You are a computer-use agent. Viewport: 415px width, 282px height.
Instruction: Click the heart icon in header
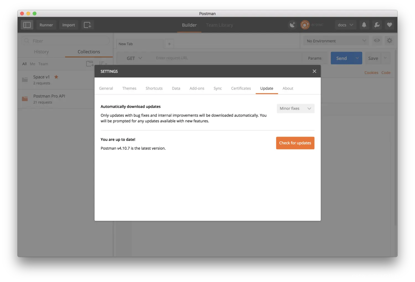[x=390, y=25]
